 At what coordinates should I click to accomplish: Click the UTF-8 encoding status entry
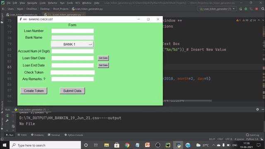pos(229,139)
